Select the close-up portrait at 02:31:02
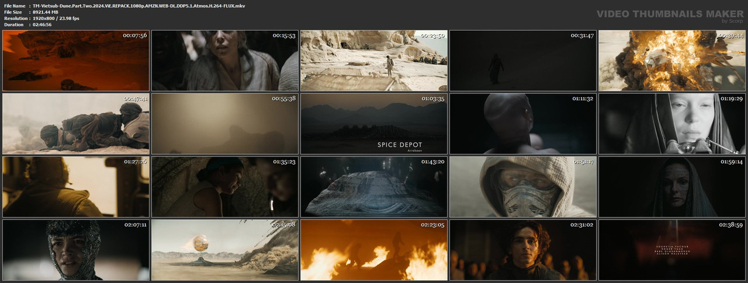The width and height of the screenshot is (748, 283). pyautogui.click(x=523, y=250)
